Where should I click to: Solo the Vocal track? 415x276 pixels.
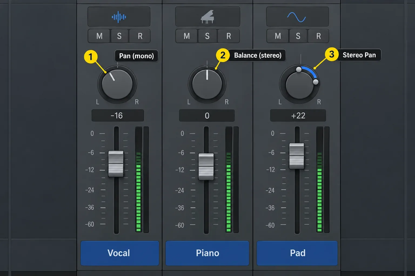tap(119, 36)
